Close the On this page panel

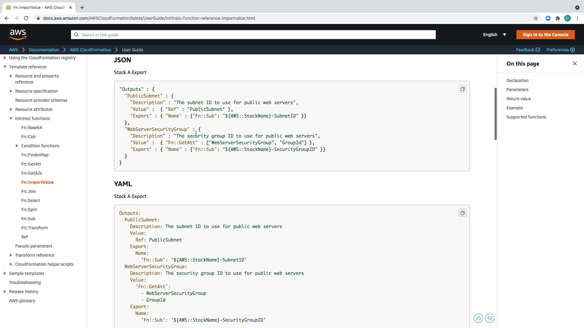575,63
